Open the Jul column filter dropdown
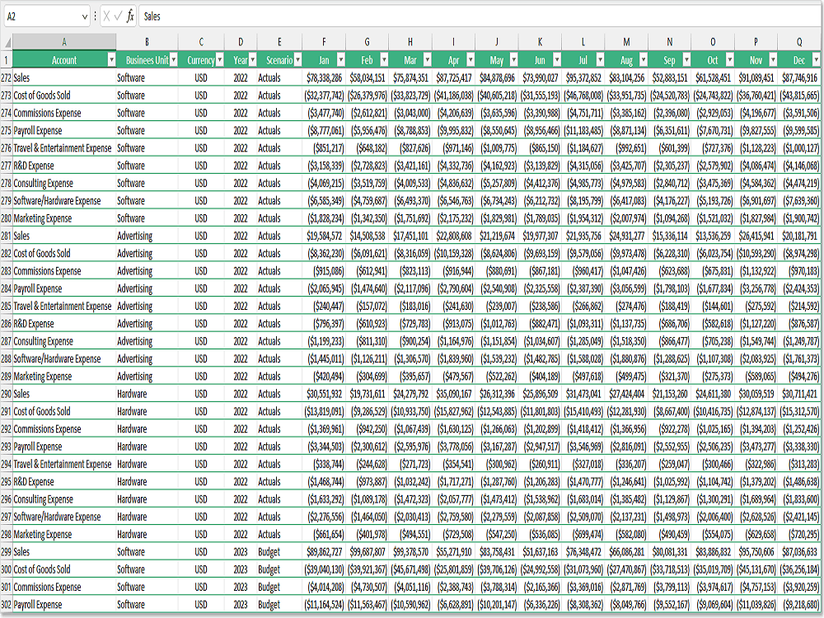The width and height of the screenshot is (824, 618). coord(600,60)
